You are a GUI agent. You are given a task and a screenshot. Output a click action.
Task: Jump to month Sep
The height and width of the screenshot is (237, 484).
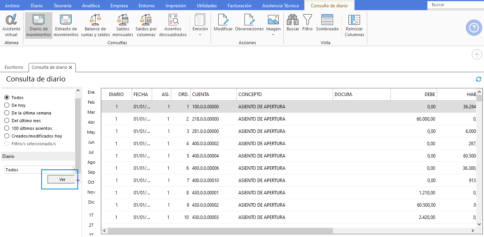[91, 172]
